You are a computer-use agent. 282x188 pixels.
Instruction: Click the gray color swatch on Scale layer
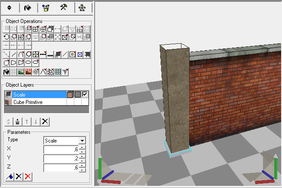77,94
